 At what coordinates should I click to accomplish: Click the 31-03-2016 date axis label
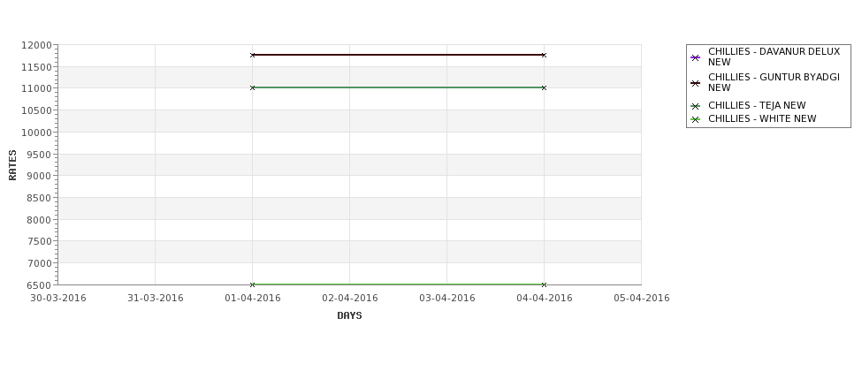pos(155,298)
